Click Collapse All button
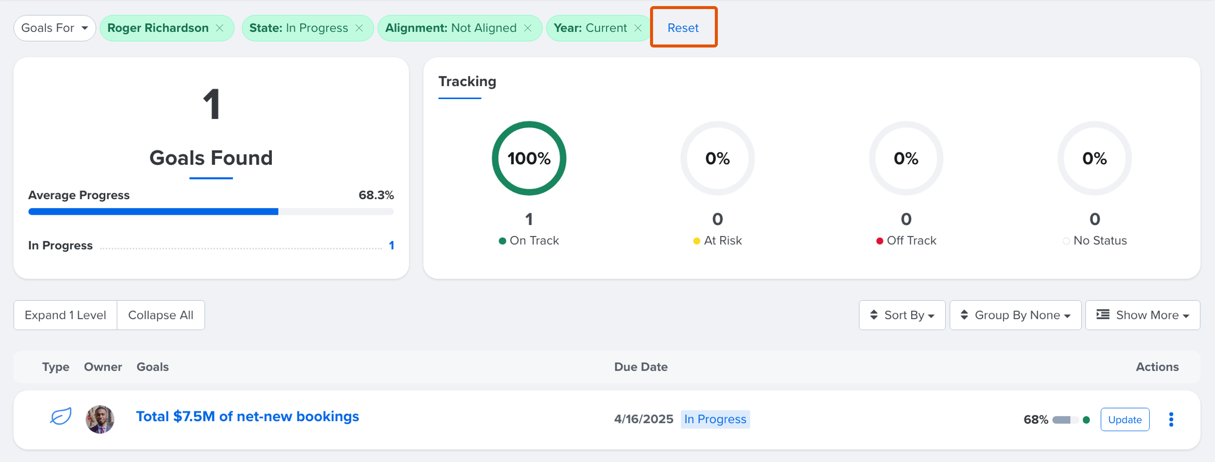Image resolution: width=1215 pixels, height=462 pixels. point(161,315)
